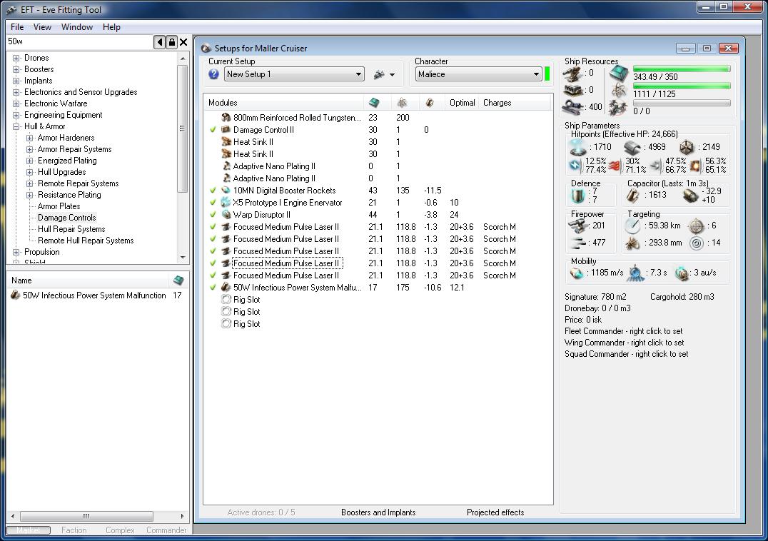Click the CPU column header icon in Modules
This screenshot has height=541, width=768.
pos(374,103)
